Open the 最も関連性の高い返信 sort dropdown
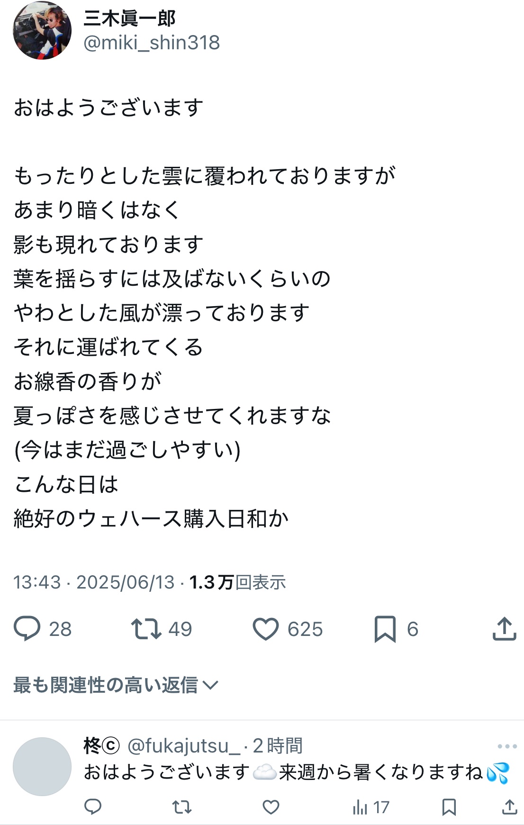This screenshot has height=825, width=524. pyautogui.click(x=116, y=685)
